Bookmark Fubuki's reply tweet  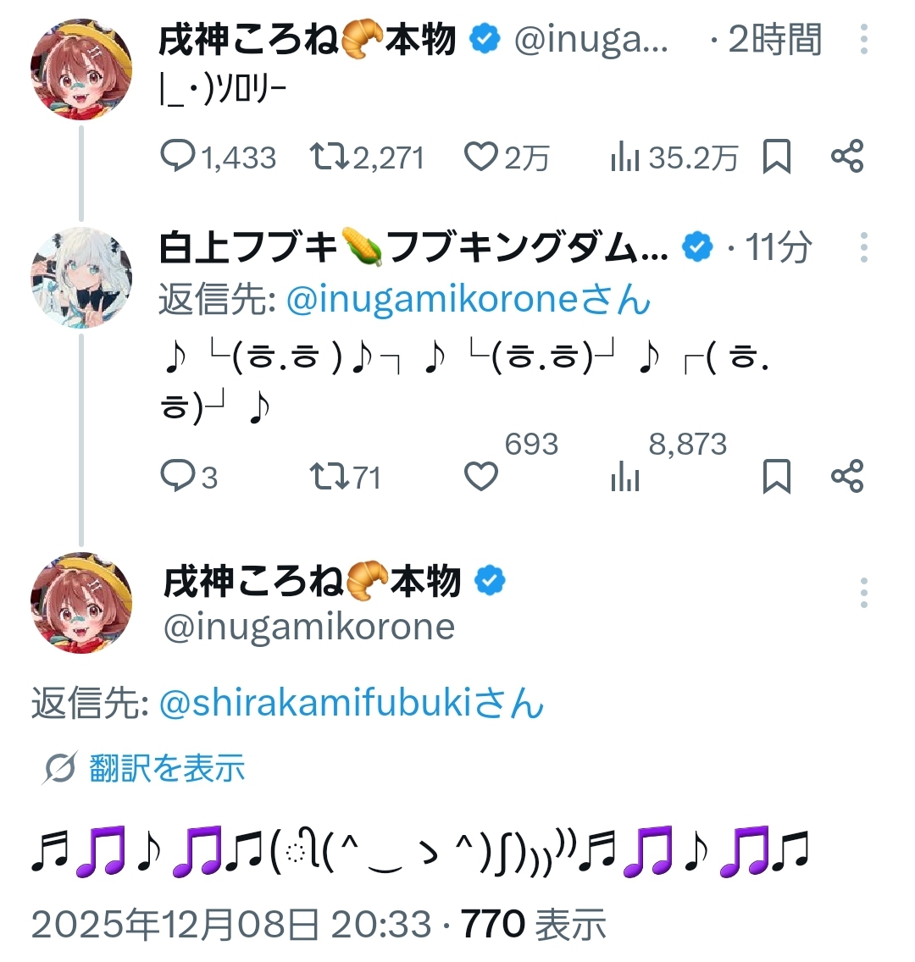click(777, 477)
